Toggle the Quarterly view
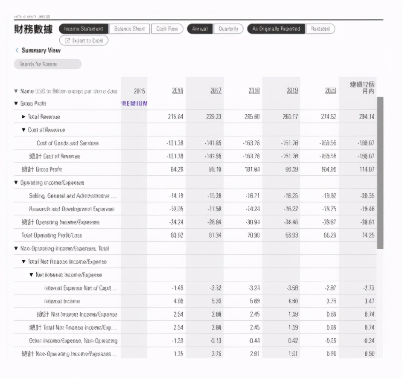 pyautogui.click(x=228, y=29)
